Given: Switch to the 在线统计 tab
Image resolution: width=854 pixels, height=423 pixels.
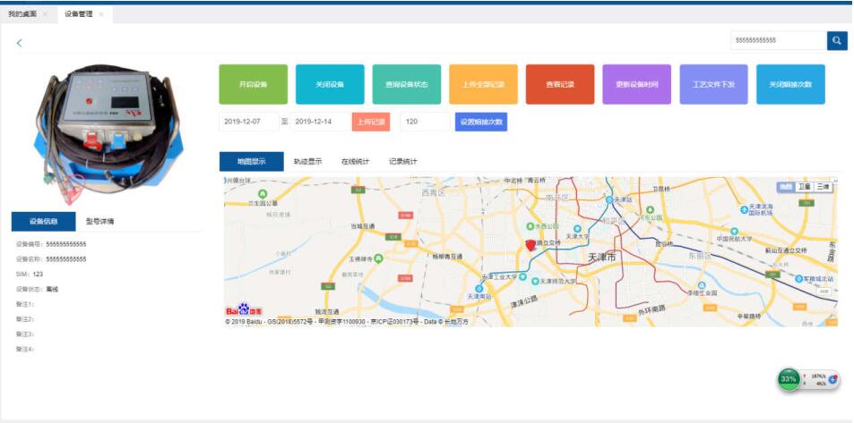Looking at the screenshot, I should click(x=355, y=162).
